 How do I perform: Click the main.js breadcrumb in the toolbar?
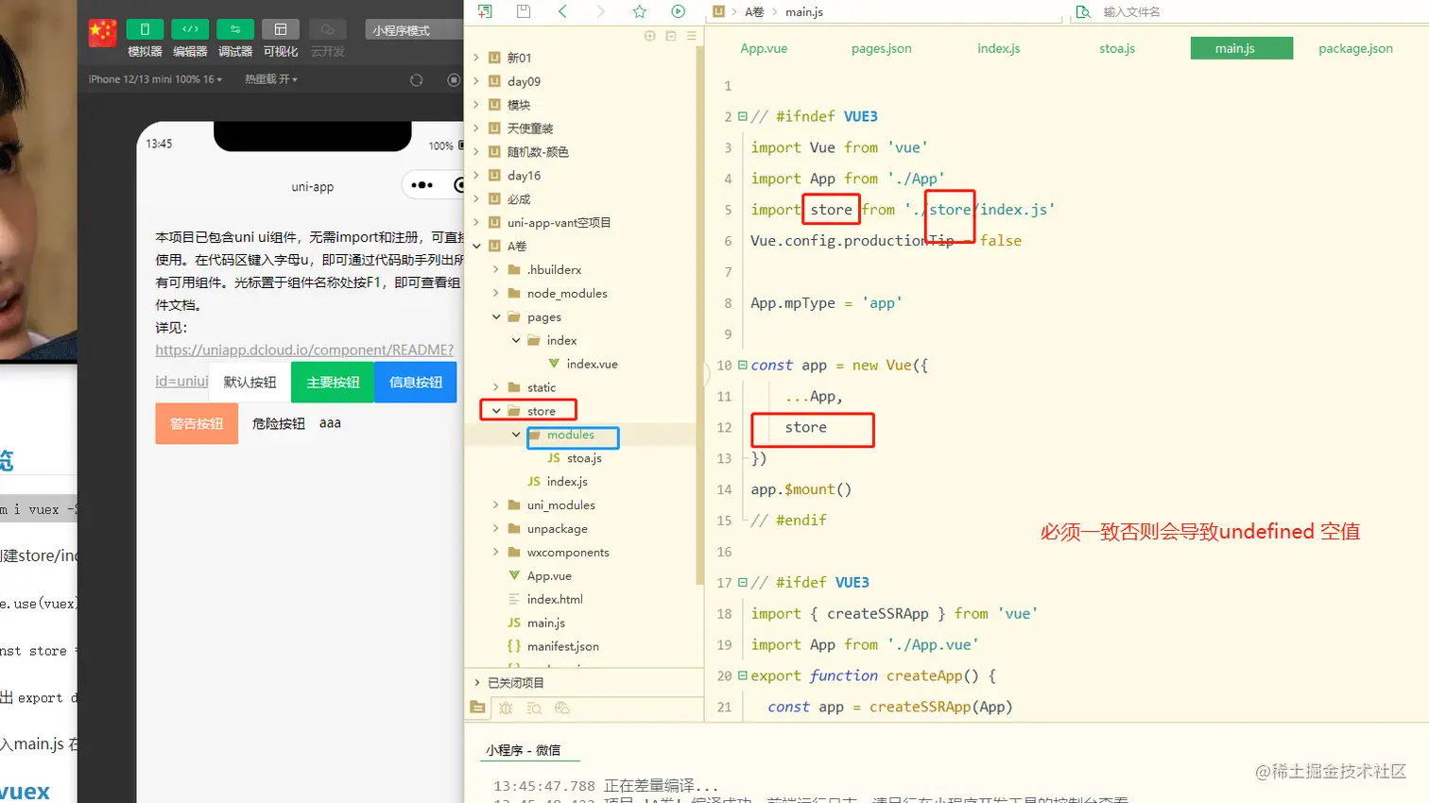[804, 12]
